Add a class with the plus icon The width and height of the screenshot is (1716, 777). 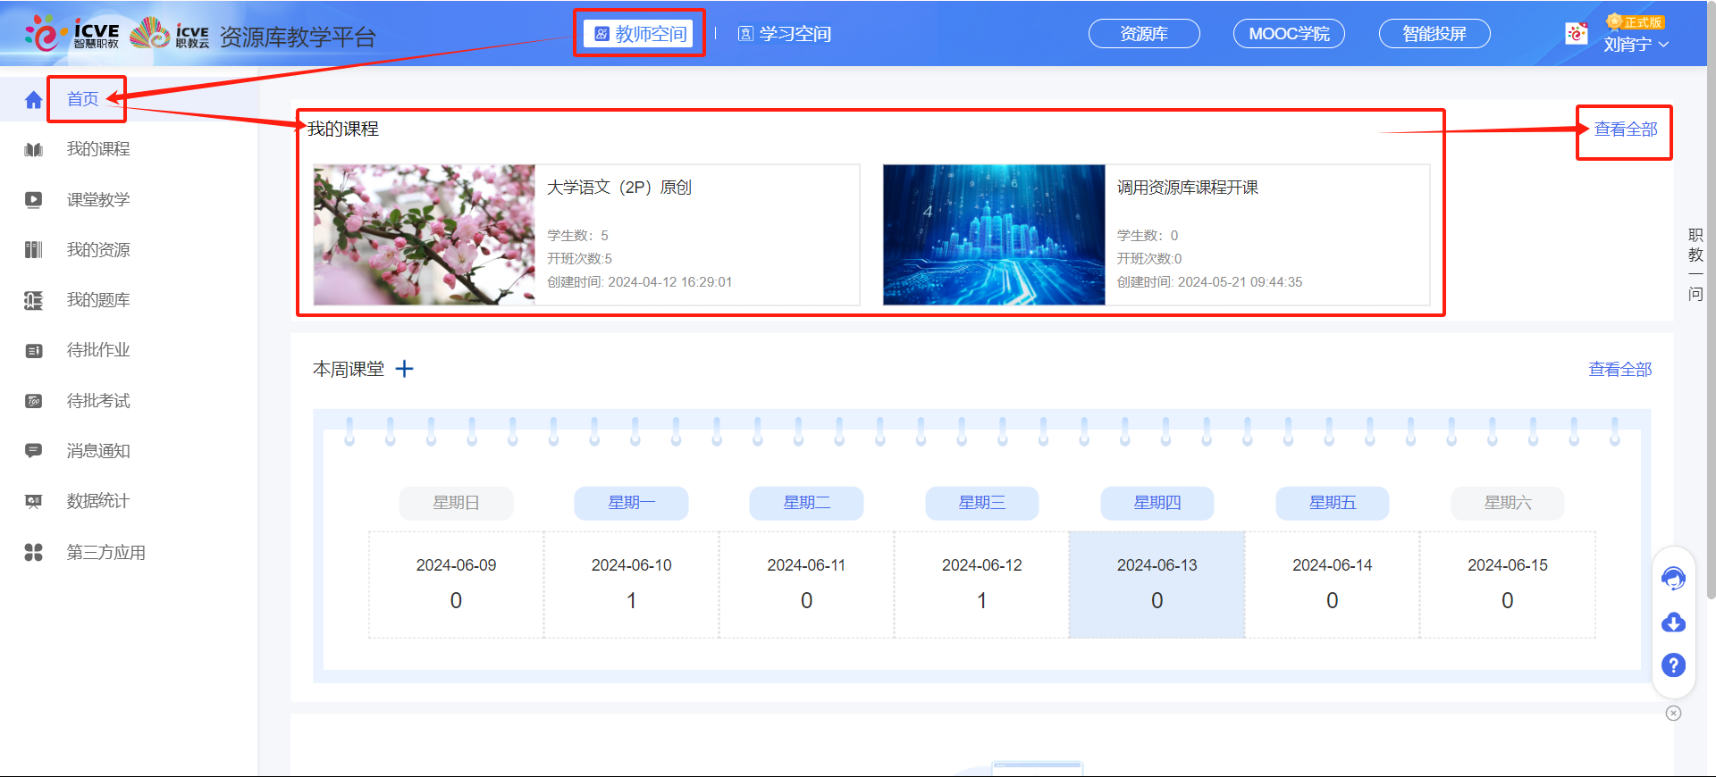point(405,369)
